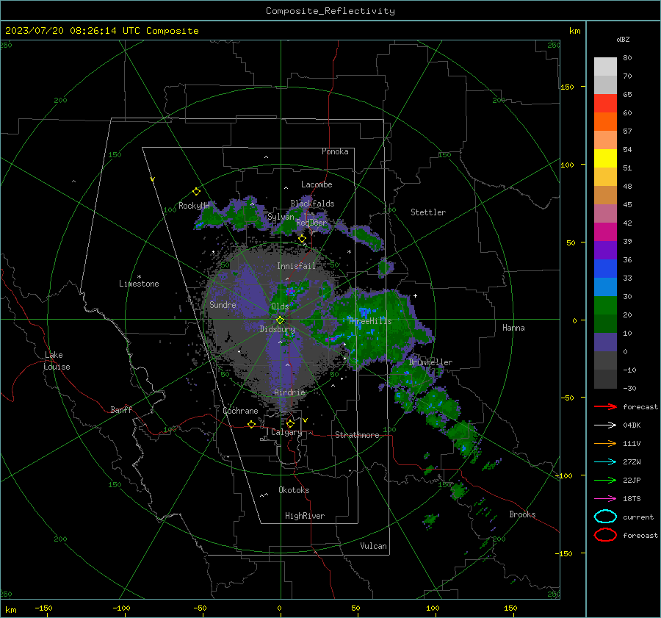
Task: Click the red forecast ellipse legend icon
Action: coord(605,535)
